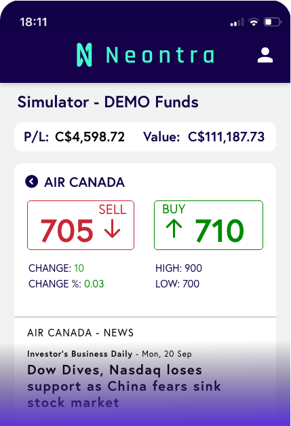The height and width of the screenshot is (426, 291).
Task: Tap the CHANGE % value 0.03
Action: (x=94, y=284)
